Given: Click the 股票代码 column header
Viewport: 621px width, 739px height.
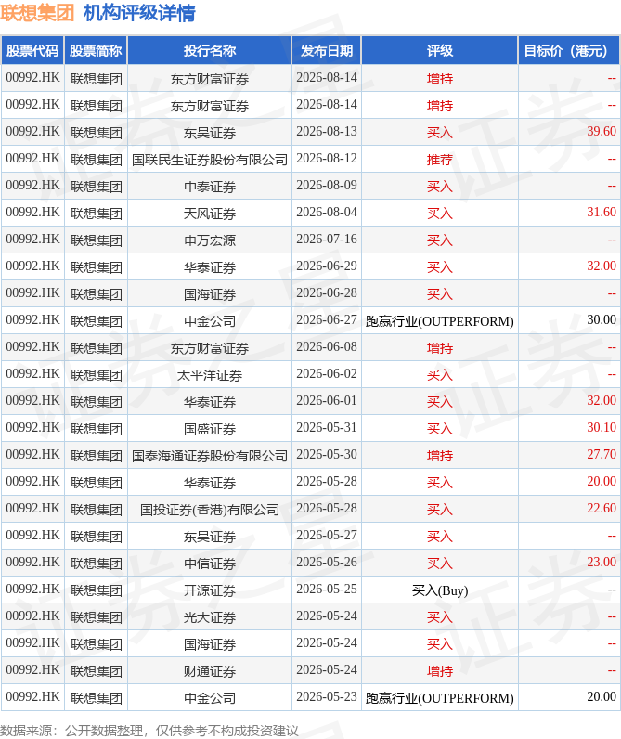Looking at the screenshot, I should click(x=32, y=51).
